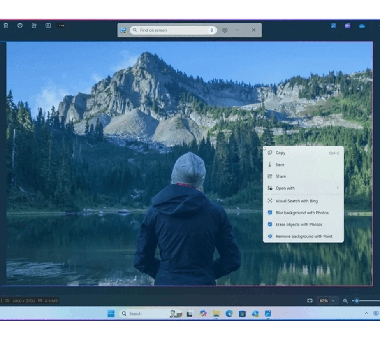Delete the photo with the trash icon
Image resolution: width=380 pixels, height=339 pixels.
click(6, 26)
